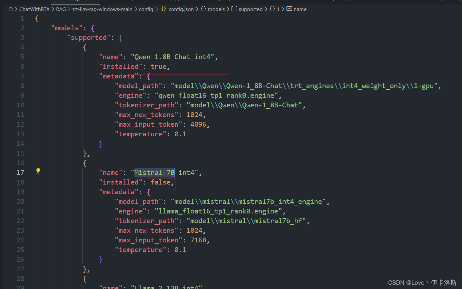Place cursor in "supported" key on line 3
Screen dimensions: 462x289
(x=89, y=38)
